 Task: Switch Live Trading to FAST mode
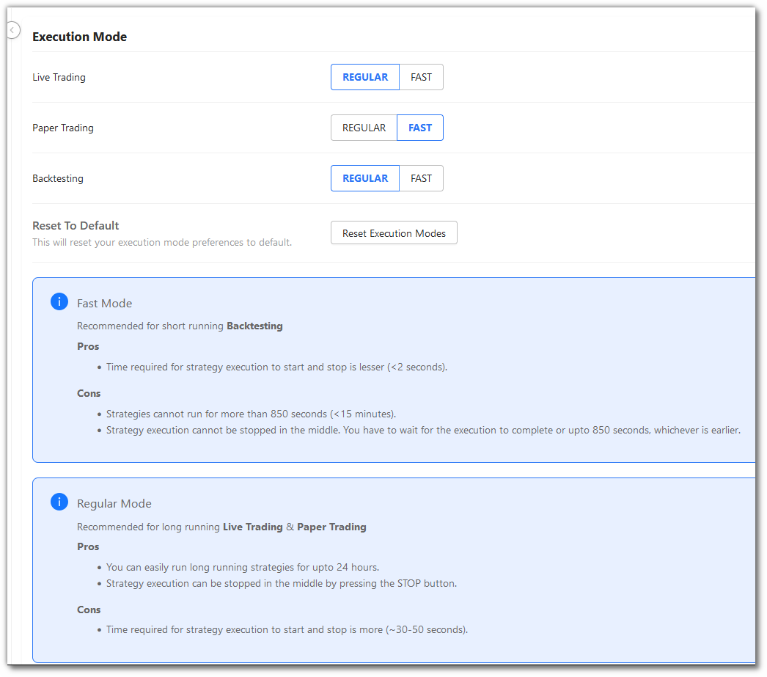tap(421, 77)
